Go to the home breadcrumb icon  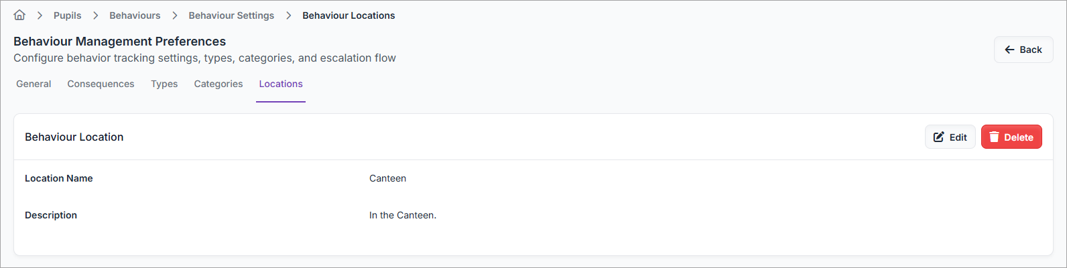[x=19, y=15]
